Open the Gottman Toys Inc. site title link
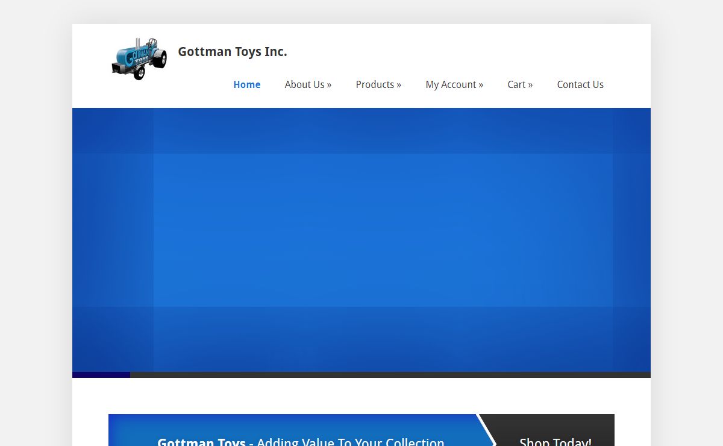Screen dimensions: 723x446 [233, 52]
